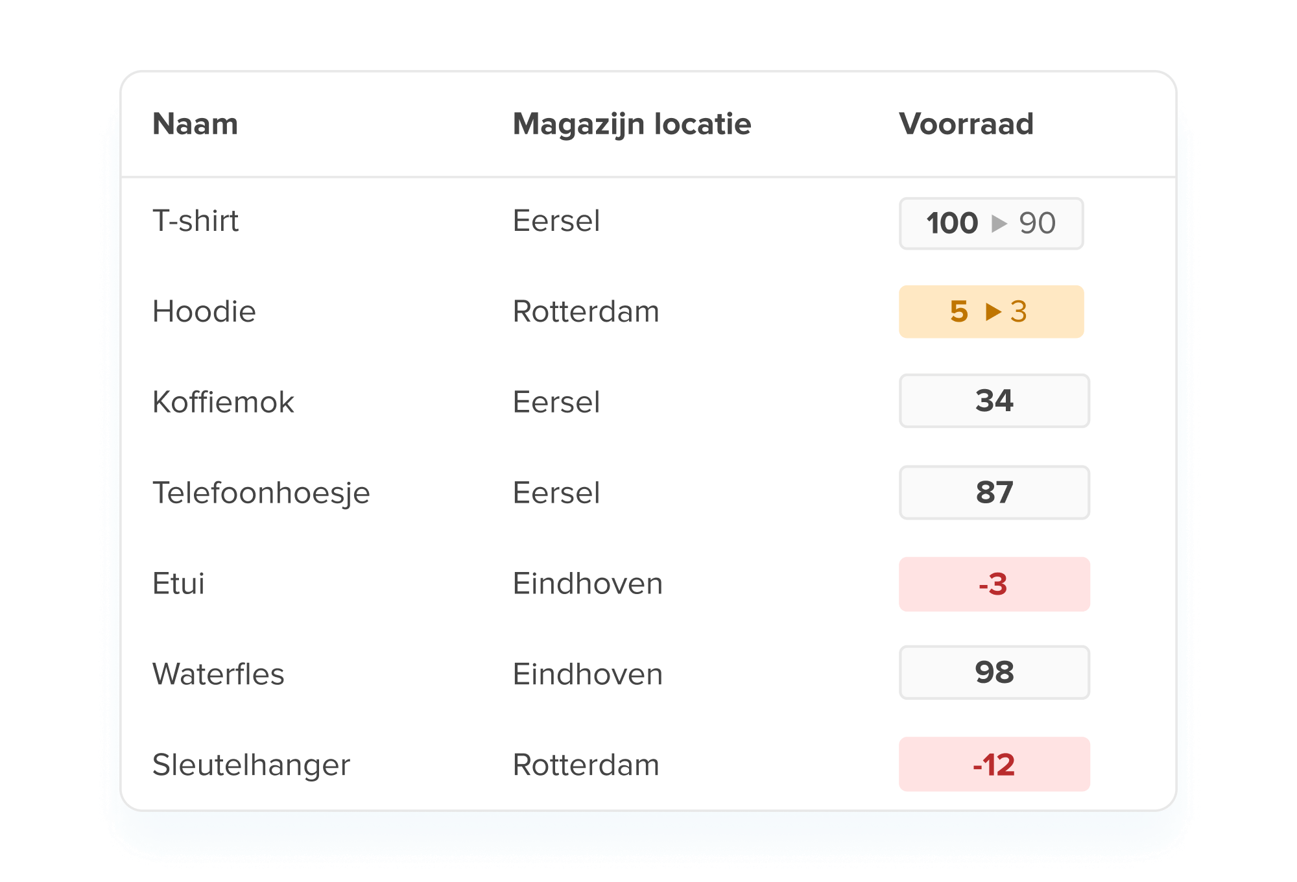Select the Koffiemok item name
Screen dimensions: 1297x882
(223, 402)
